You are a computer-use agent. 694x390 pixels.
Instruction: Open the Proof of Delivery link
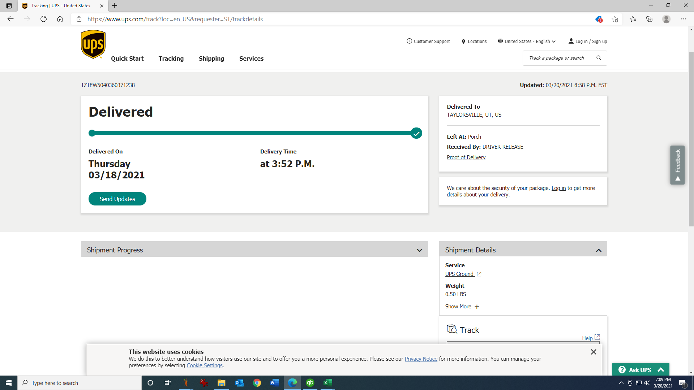466,157
